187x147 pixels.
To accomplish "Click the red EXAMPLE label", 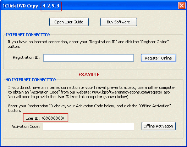I will [x=89, y=75].
